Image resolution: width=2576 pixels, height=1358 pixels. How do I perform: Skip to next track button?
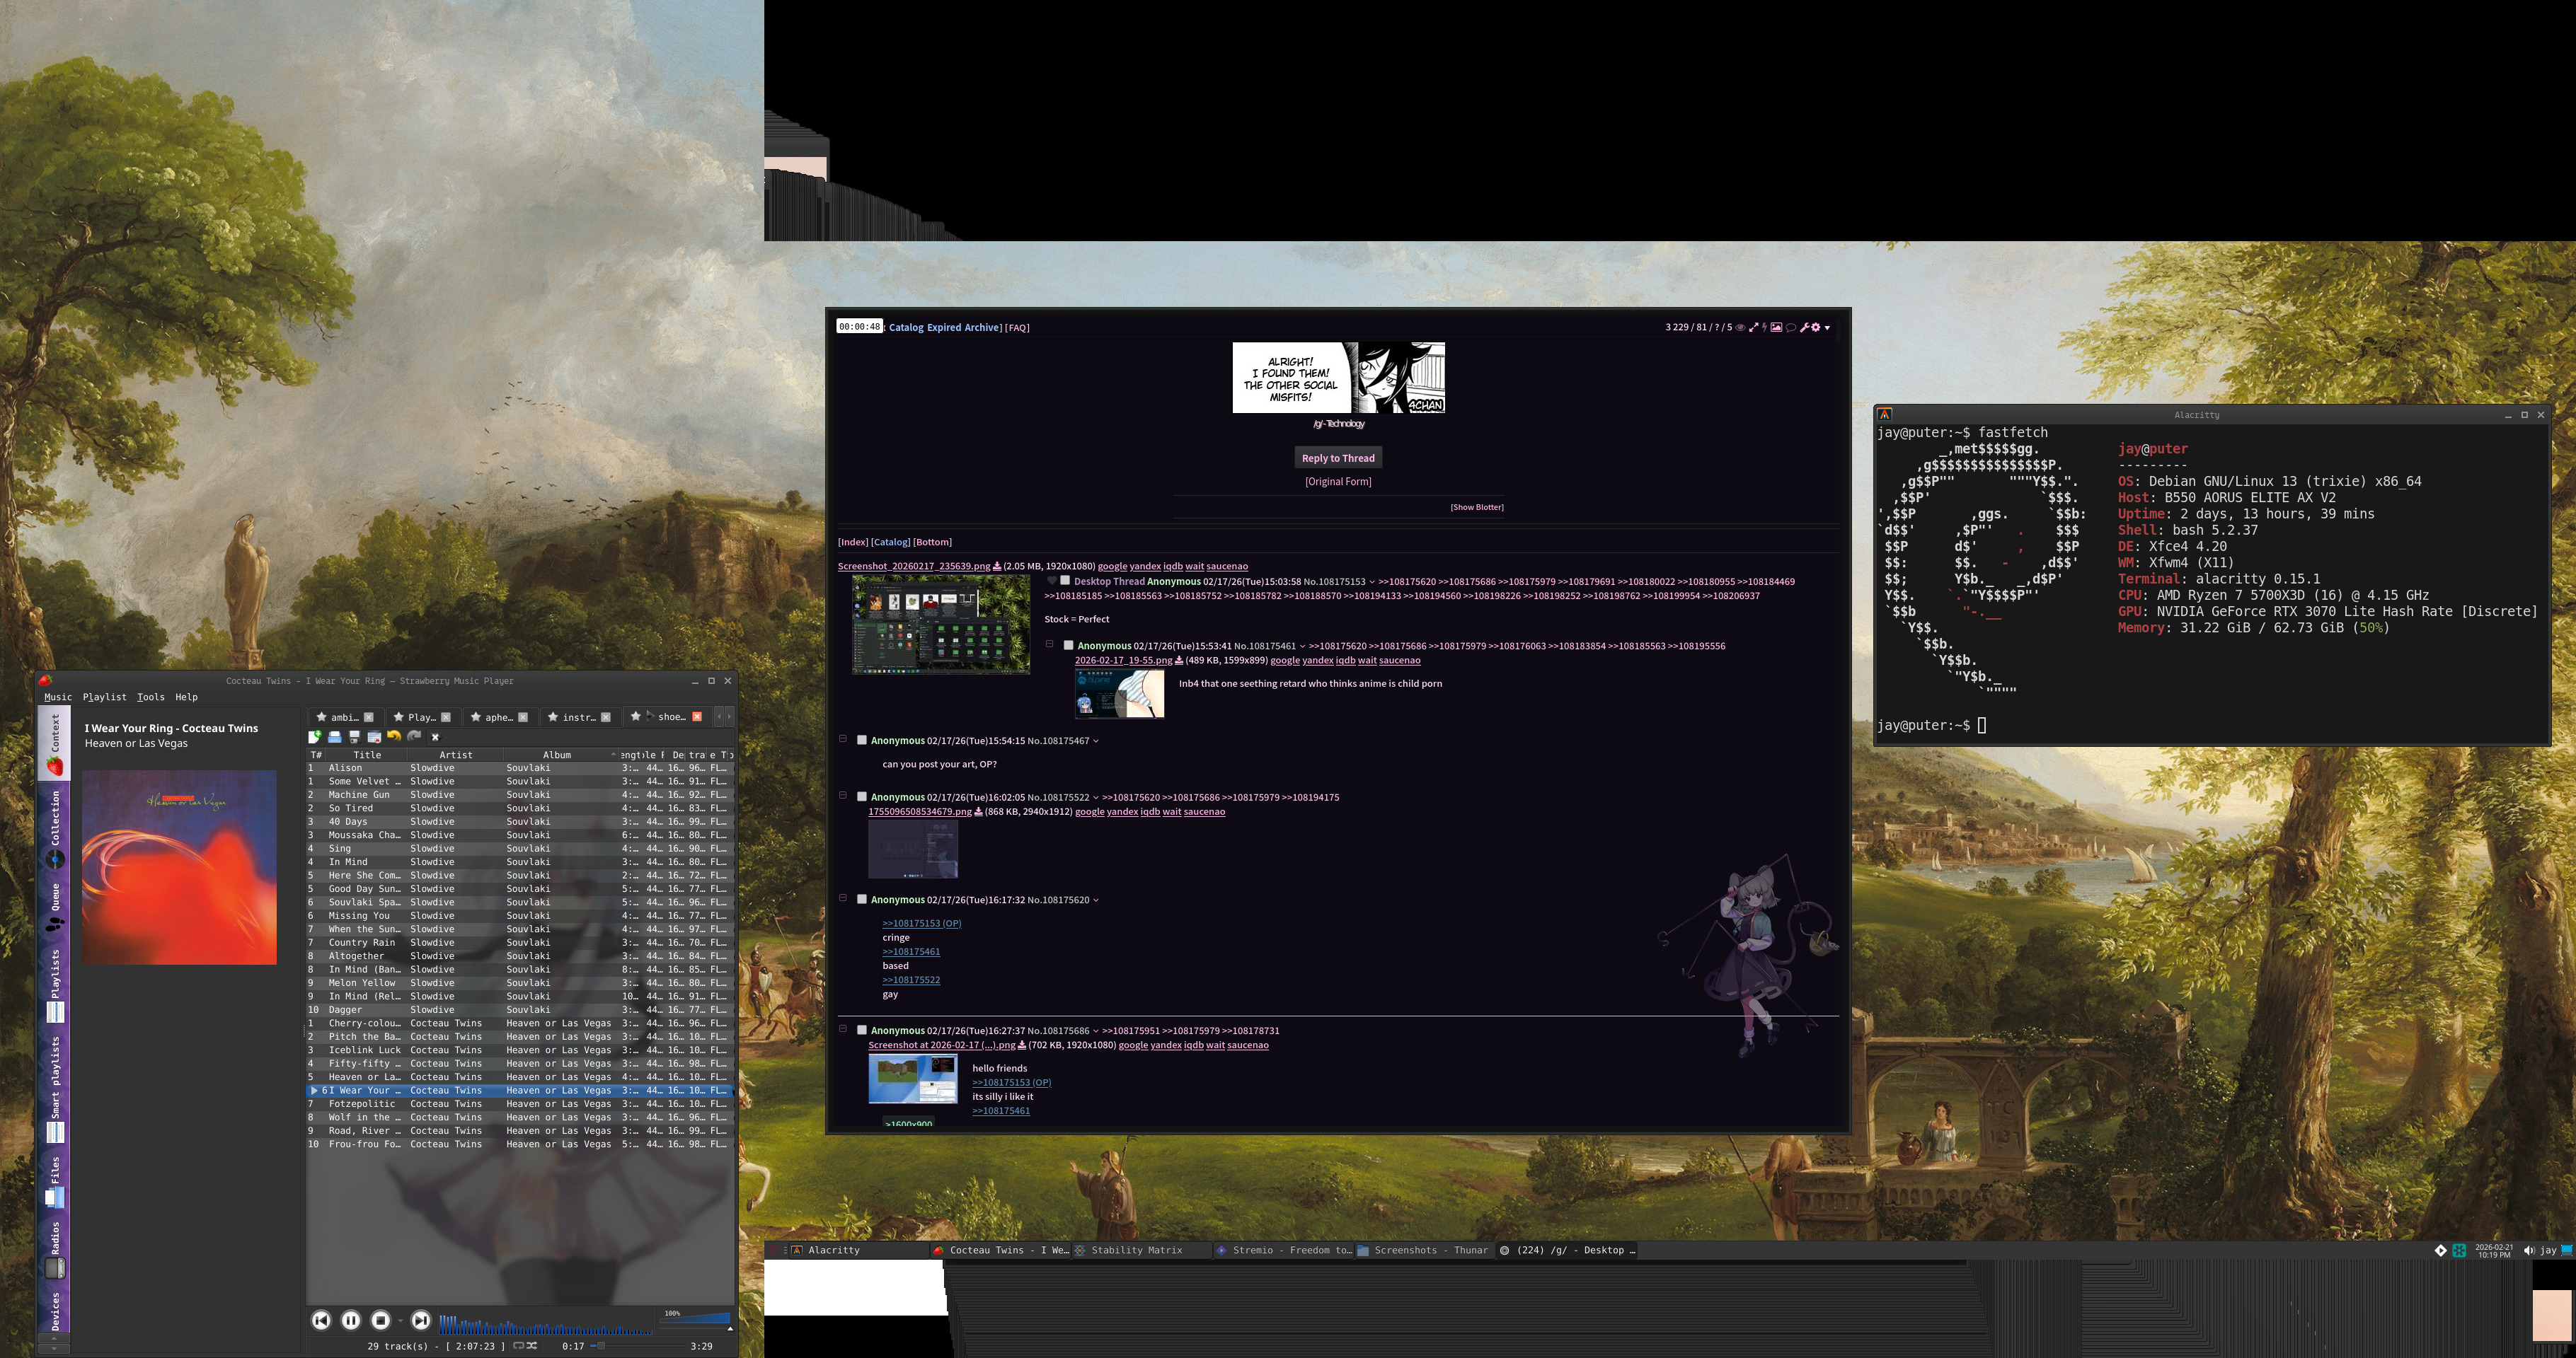pyautogui.click(x=421, y=1321)
